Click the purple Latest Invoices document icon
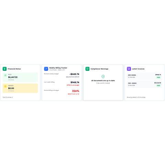This screenshot has width=165, height=165. (129, 69)
